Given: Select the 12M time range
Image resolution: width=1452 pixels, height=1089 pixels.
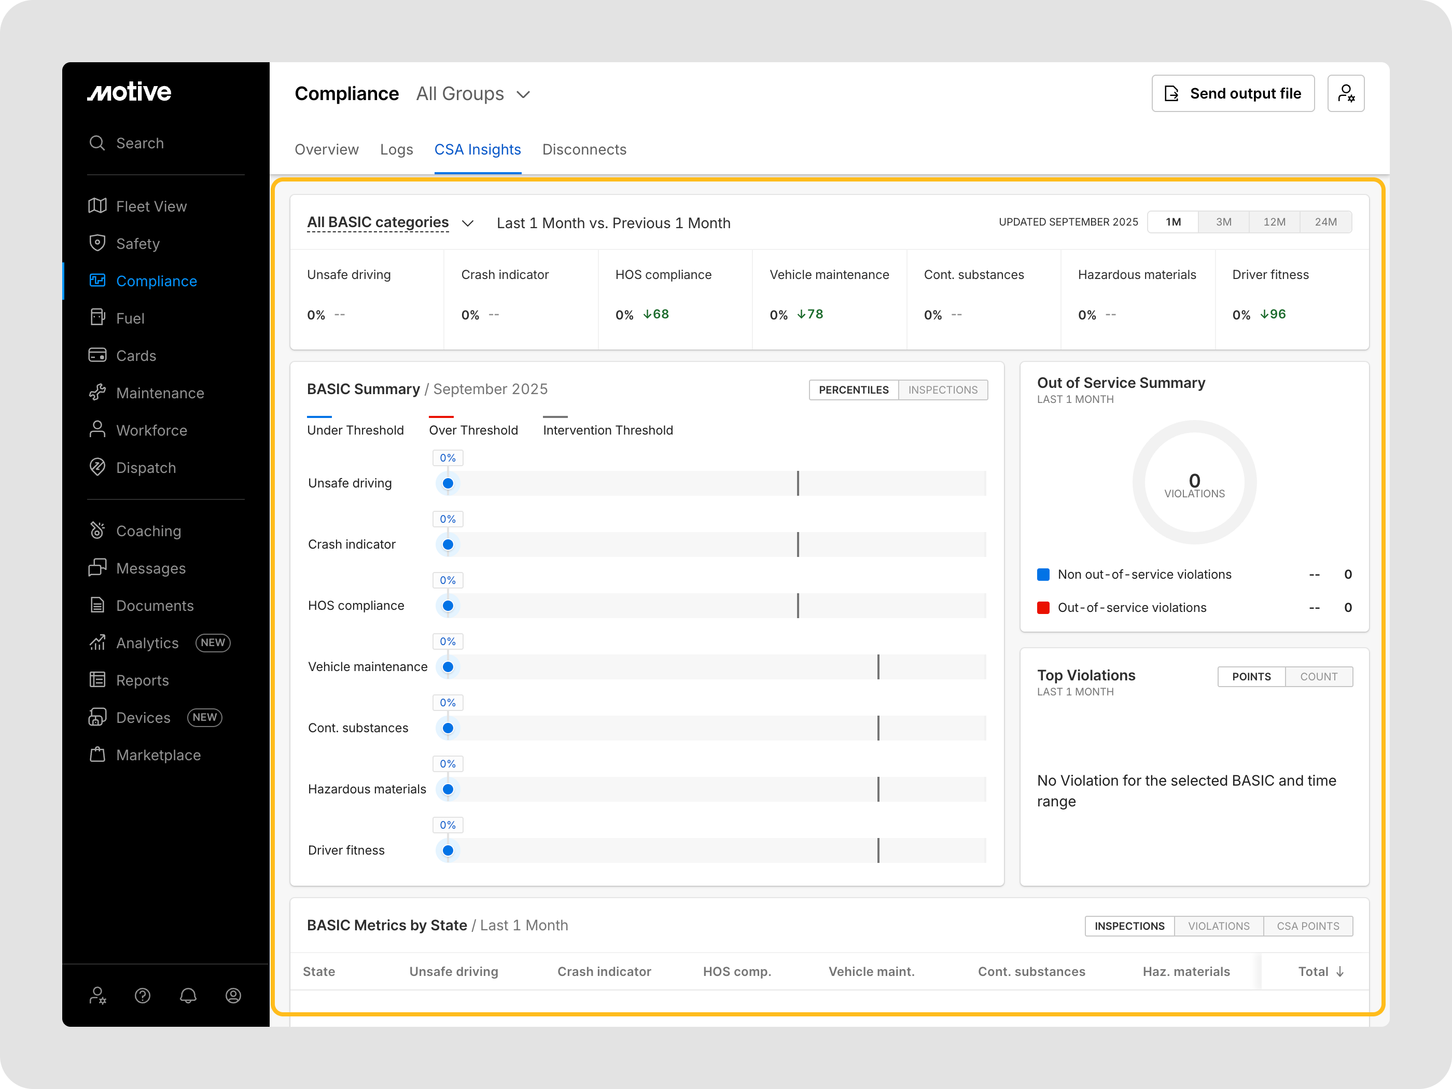Looking at the screenshot, I should point(1274,222).
